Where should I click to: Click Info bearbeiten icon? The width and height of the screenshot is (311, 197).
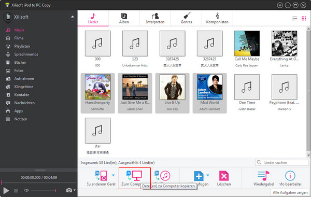point(290,176)
